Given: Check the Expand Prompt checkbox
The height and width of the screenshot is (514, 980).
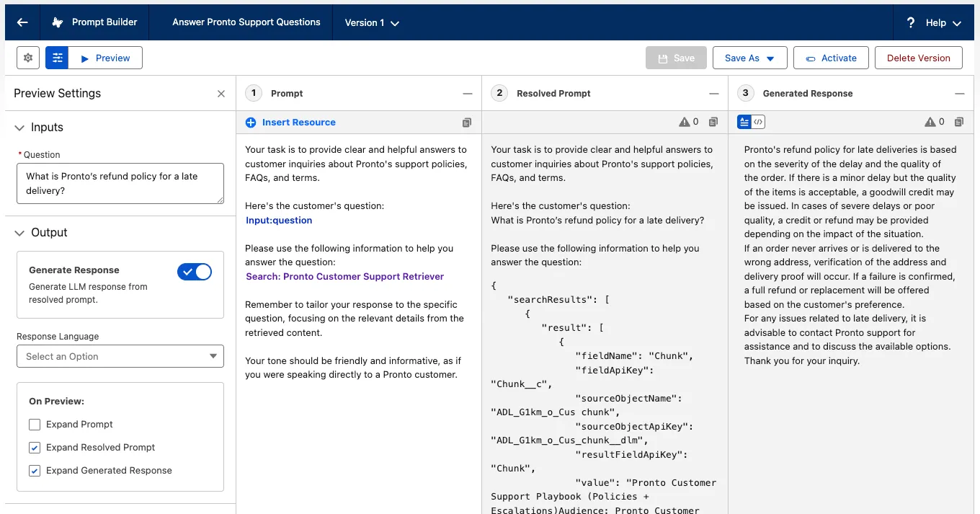Looking at the screenshot, I should (x=35, y=425).
